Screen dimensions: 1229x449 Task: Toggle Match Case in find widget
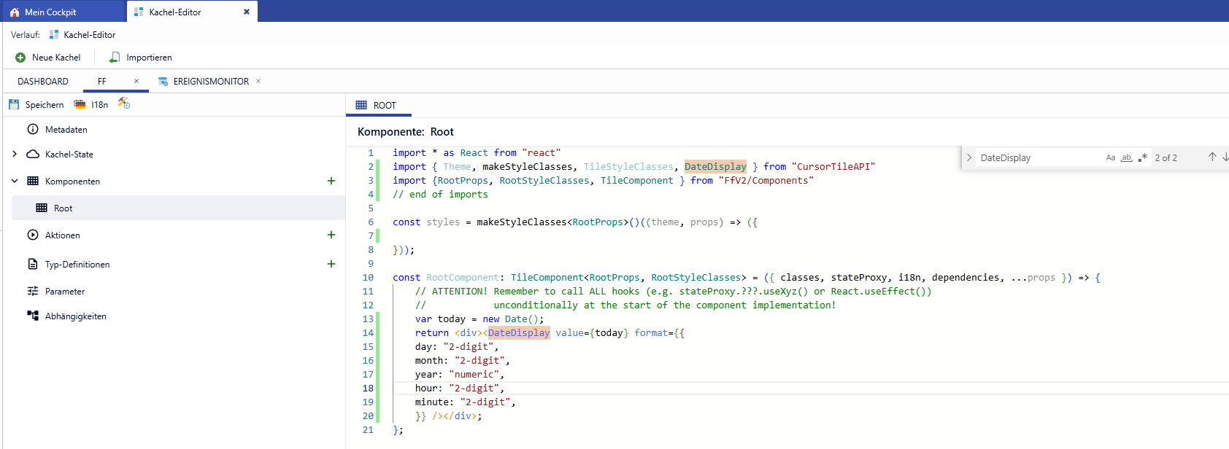tap(1111, 157)
